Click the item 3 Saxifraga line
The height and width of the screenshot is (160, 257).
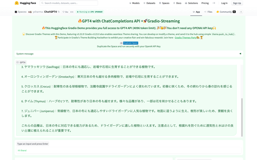88,67
